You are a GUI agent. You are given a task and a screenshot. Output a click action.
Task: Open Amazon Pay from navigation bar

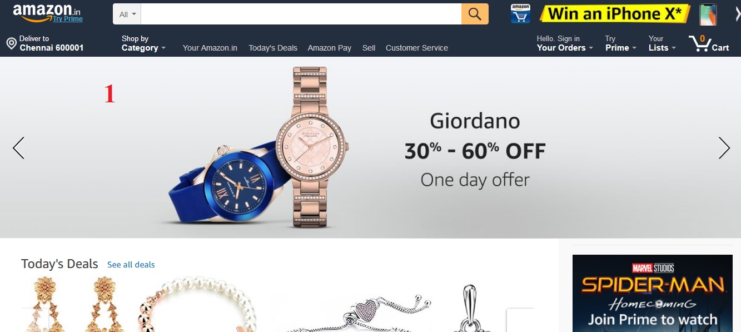(x=330, y=48)
